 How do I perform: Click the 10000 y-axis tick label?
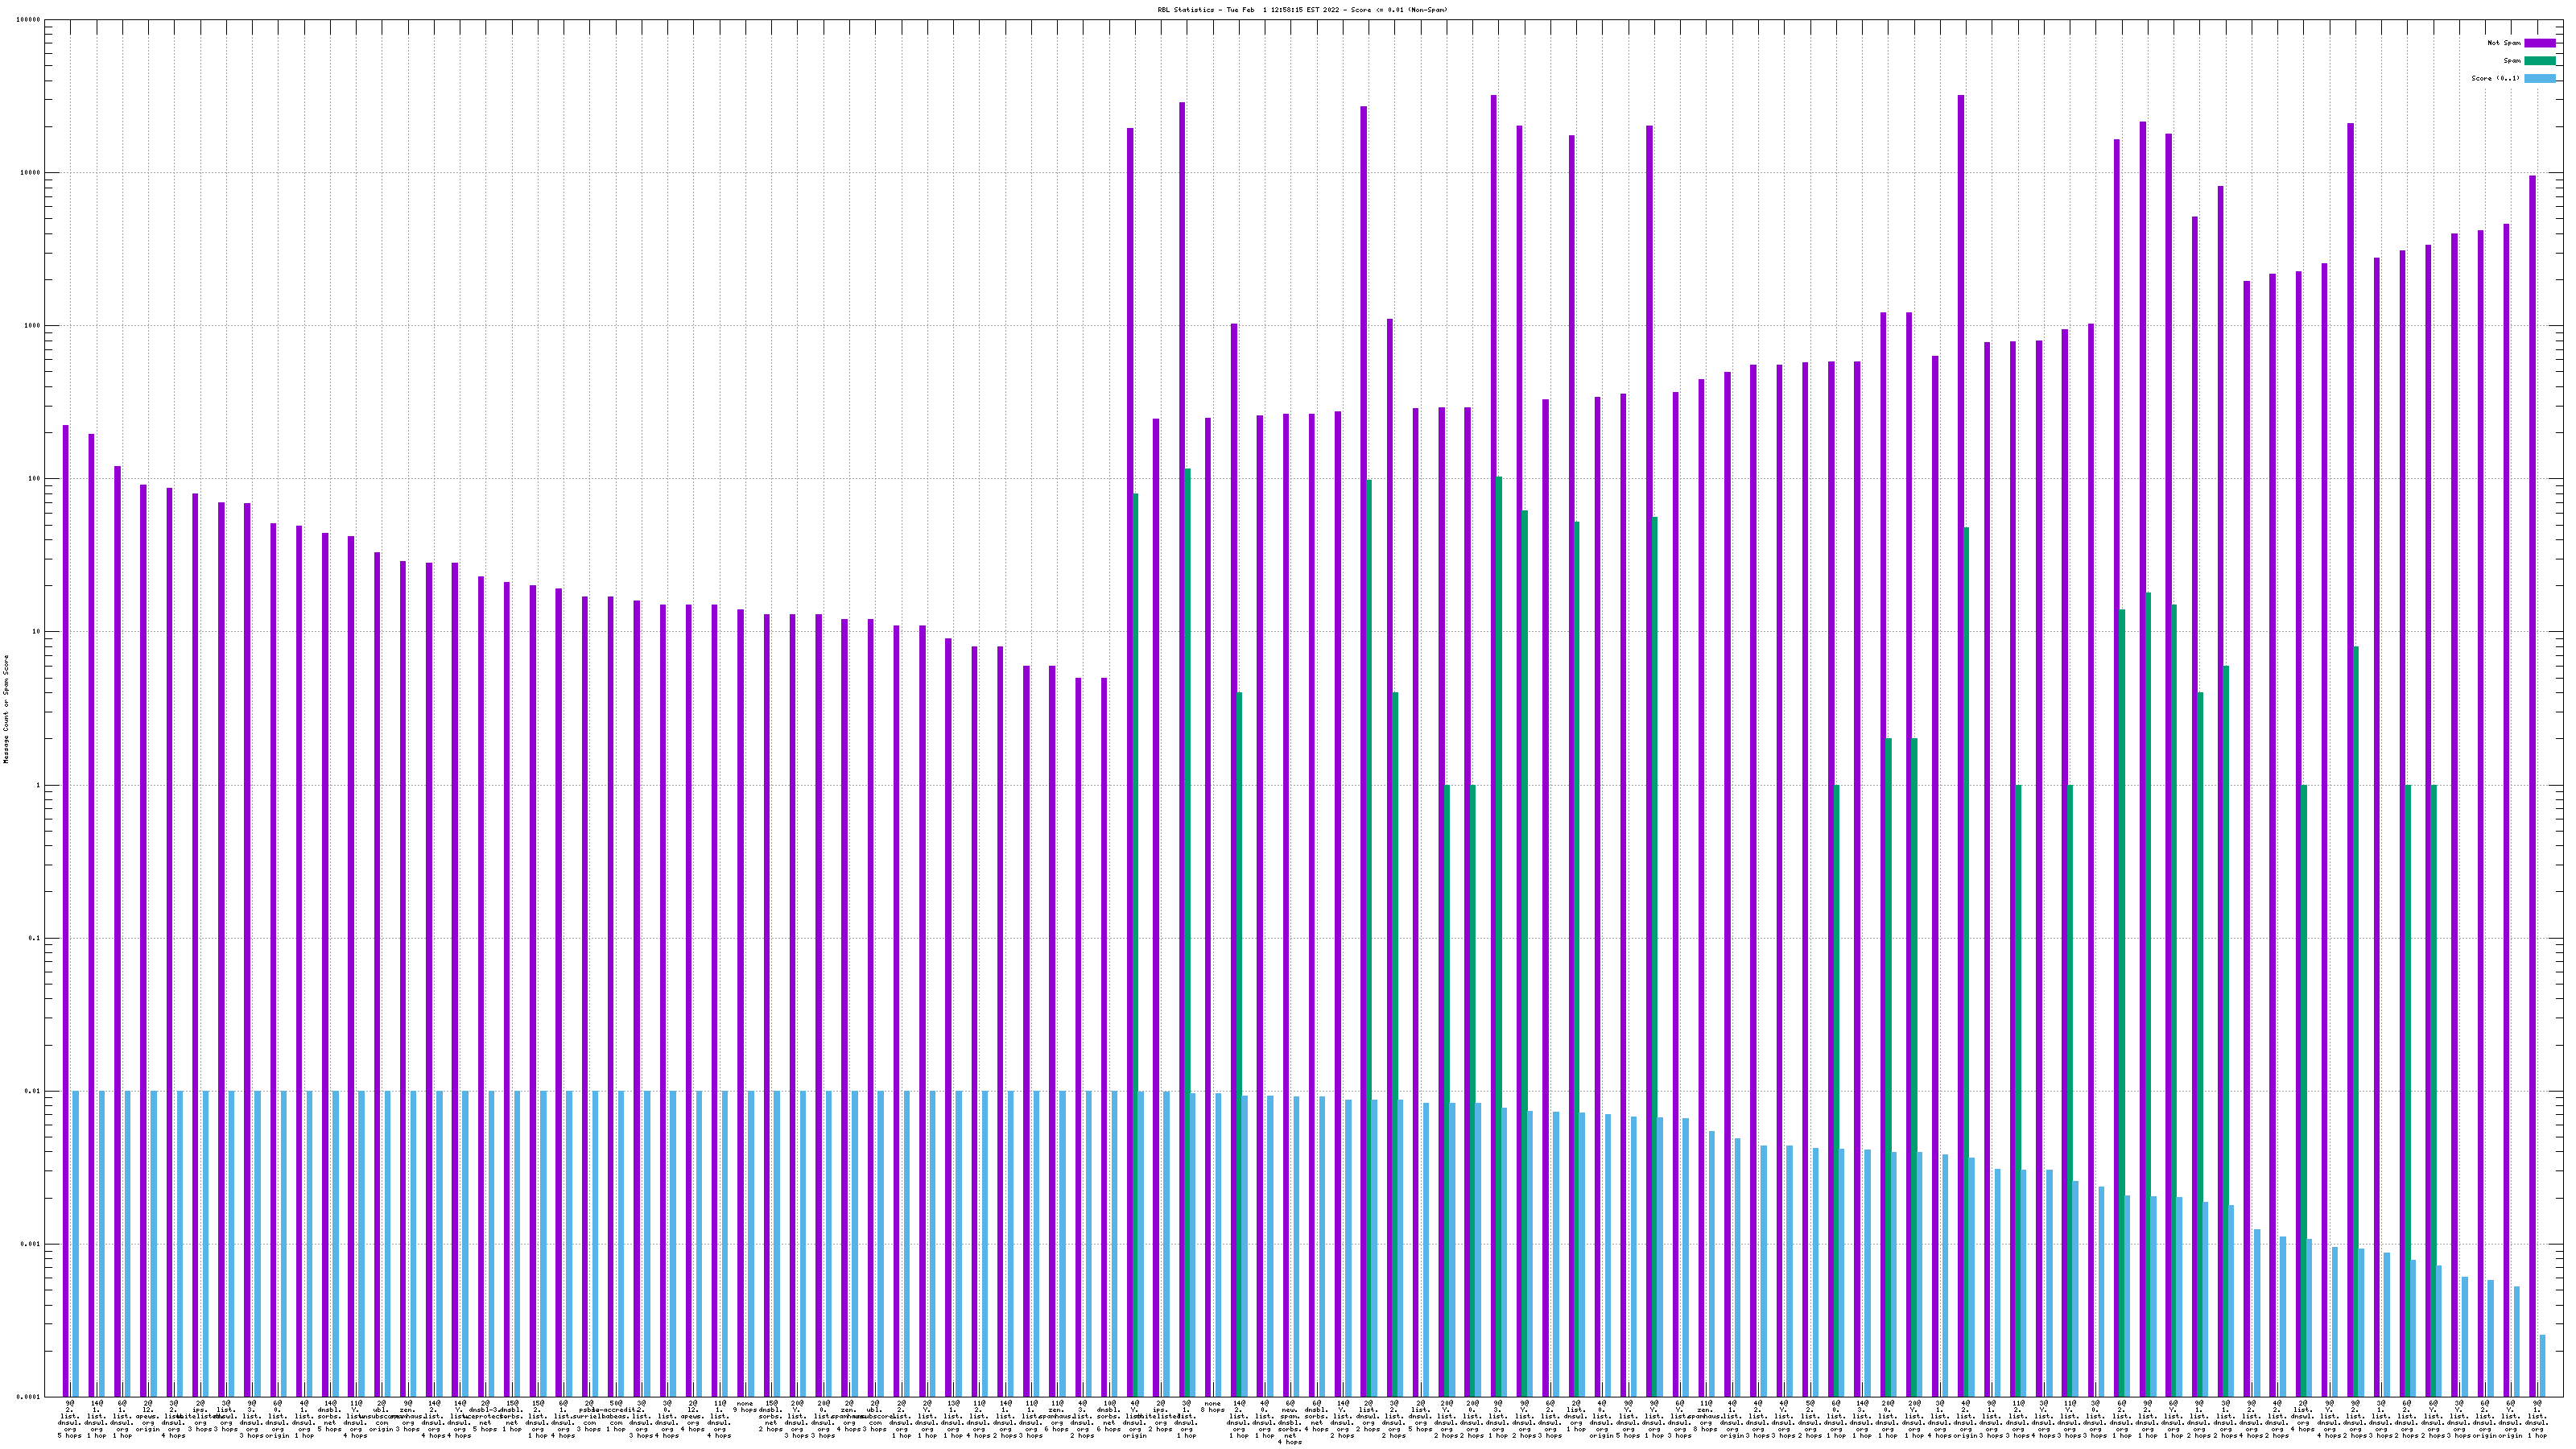pyautogui.click(x=29, y=173)
